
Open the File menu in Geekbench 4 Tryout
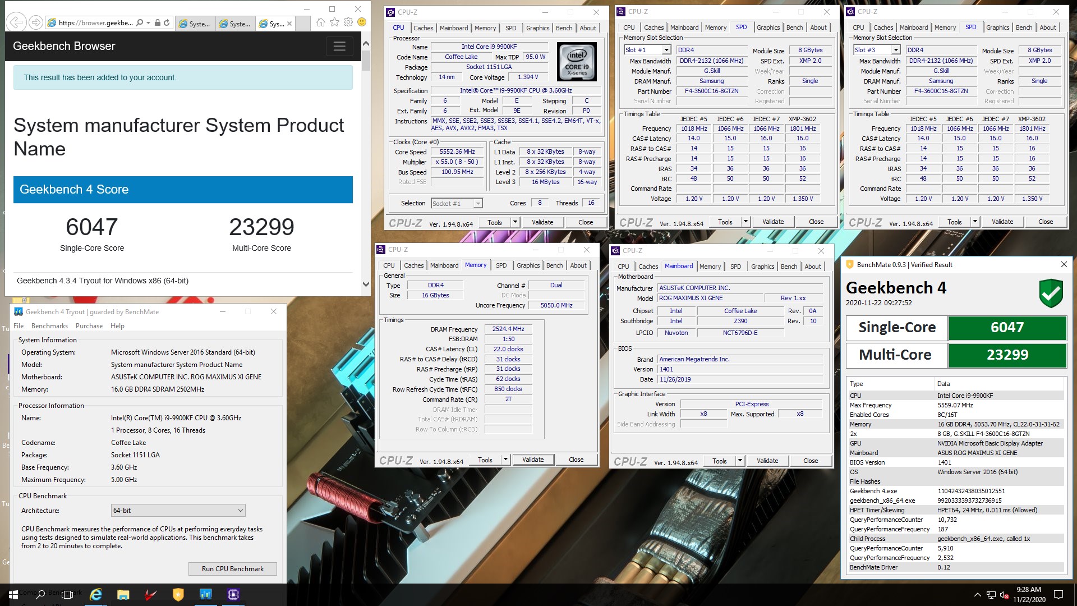pyautogui.click(x=19, y=326)
